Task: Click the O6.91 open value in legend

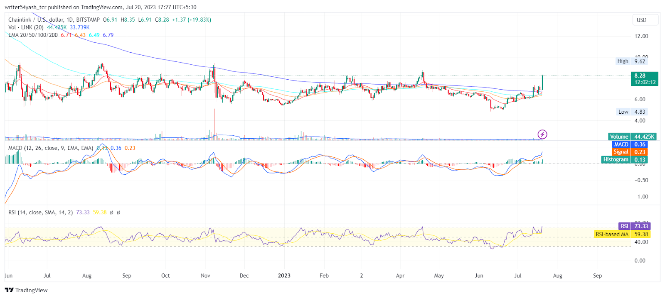Action: [110, 20]
